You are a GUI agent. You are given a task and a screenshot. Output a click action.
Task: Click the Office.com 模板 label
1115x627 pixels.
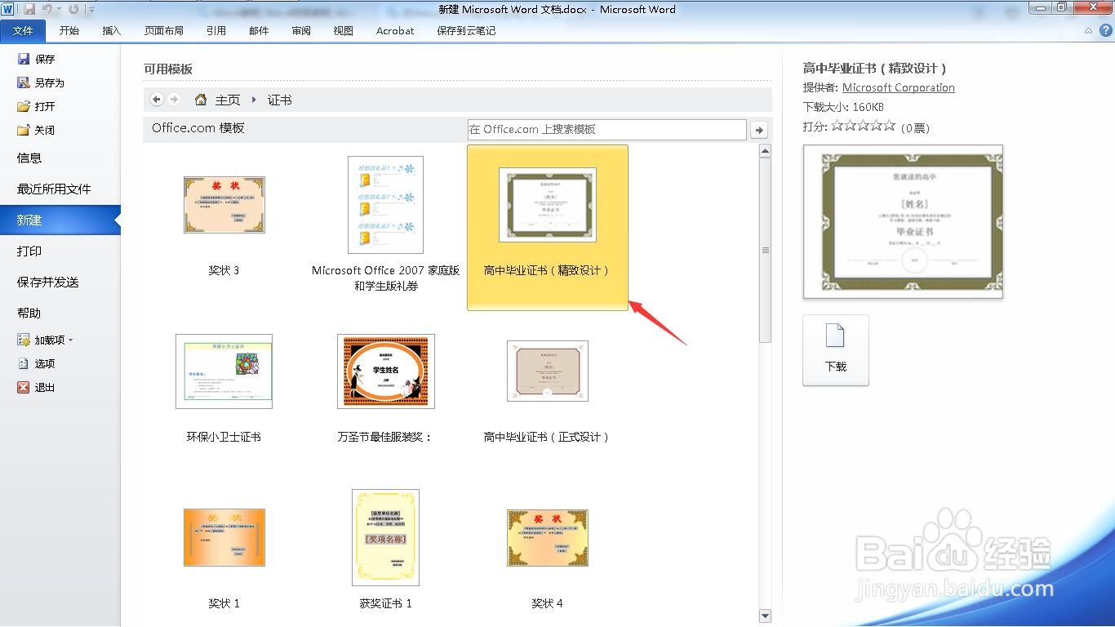click(x=198, y=128)
